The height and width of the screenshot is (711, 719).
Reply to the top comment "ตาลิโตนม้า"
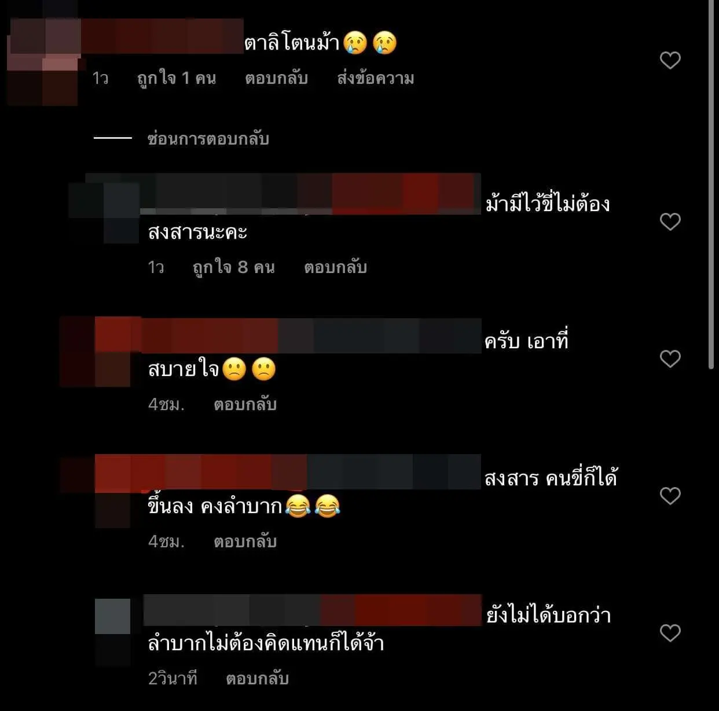point(276,78)
